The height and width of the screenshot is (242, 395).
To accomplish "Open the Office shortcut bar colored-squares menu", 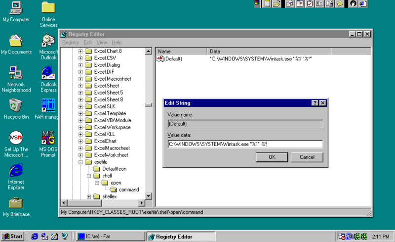I will pos(257,3).
